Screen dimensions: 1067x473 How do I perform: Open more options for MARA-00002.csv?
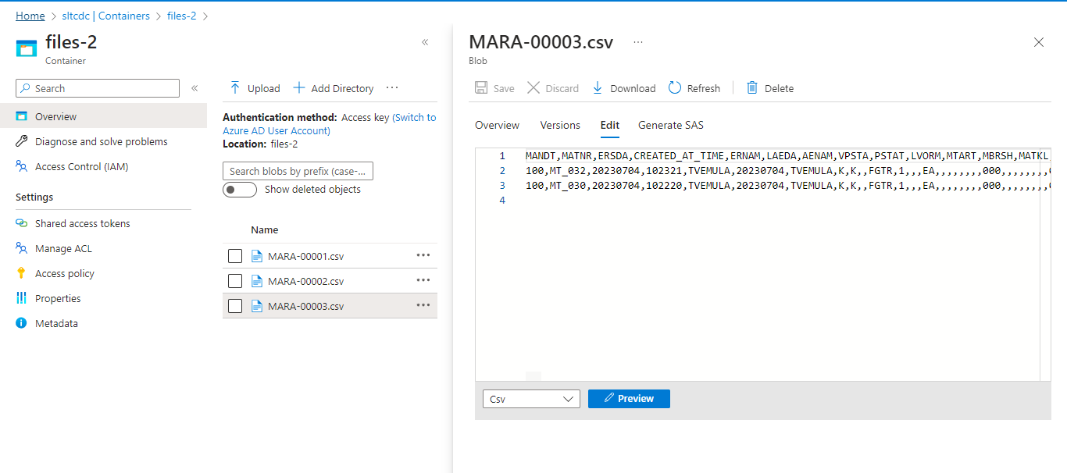point(423,280)
